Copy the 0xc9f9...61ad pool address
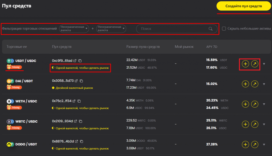The width and height of the screenshot is (272, 156). coord(80,61)
